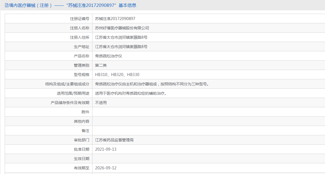Select registration number value 苏械注准20172090897 in table
The image size is (325, 174).
(x=115, y=19)
